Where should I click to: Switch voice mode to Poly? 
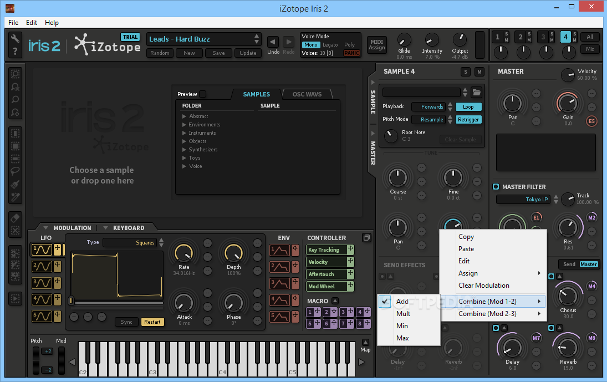click(x=350, y=45)
